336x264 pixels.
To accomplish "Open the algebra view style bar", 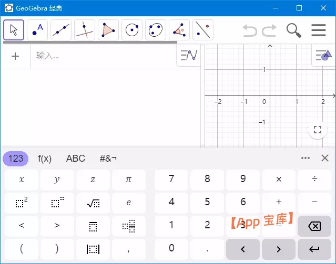I will pos(188,55).
